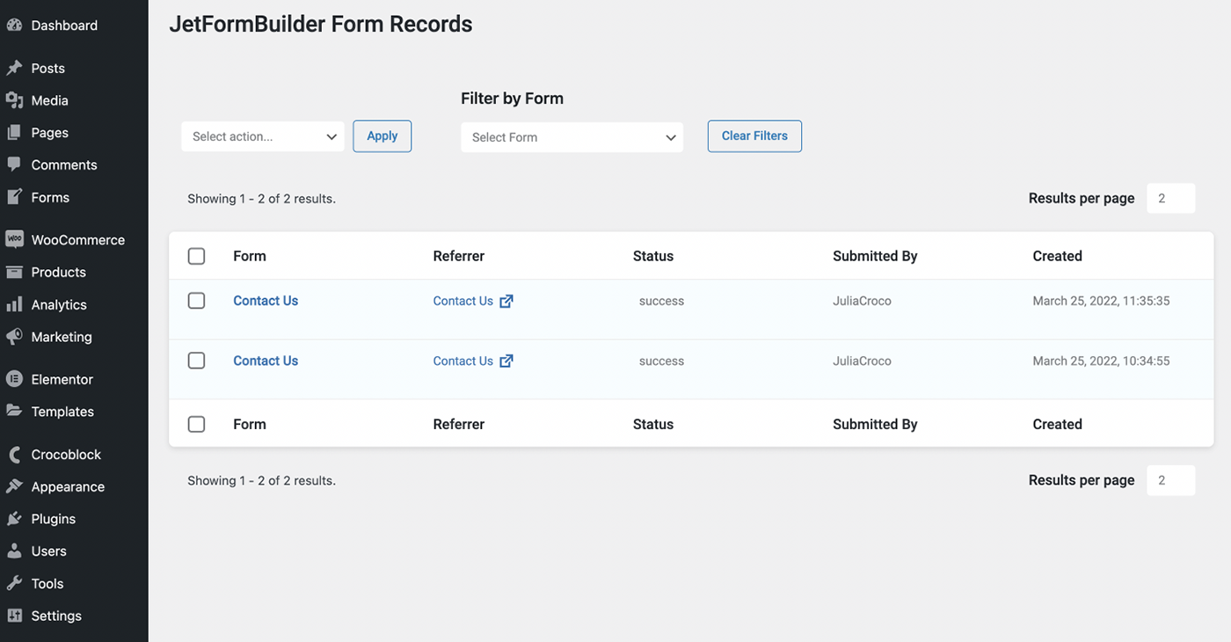Open the Media library icon
Image resolution: width=1231 pixels, height=642 pixels.
tap(14, 99)
